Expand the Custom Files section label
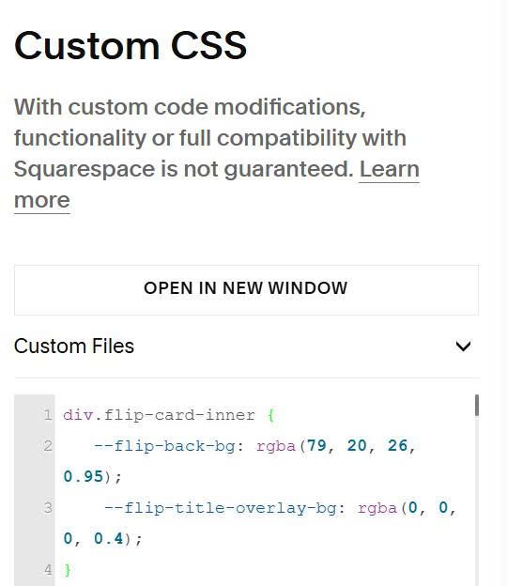 [74, 347]
